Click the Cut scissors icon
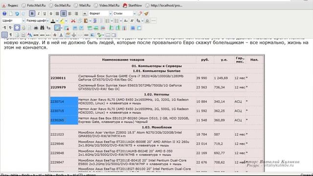The width and height of the screenshot is (313, 176). [73, 21]
